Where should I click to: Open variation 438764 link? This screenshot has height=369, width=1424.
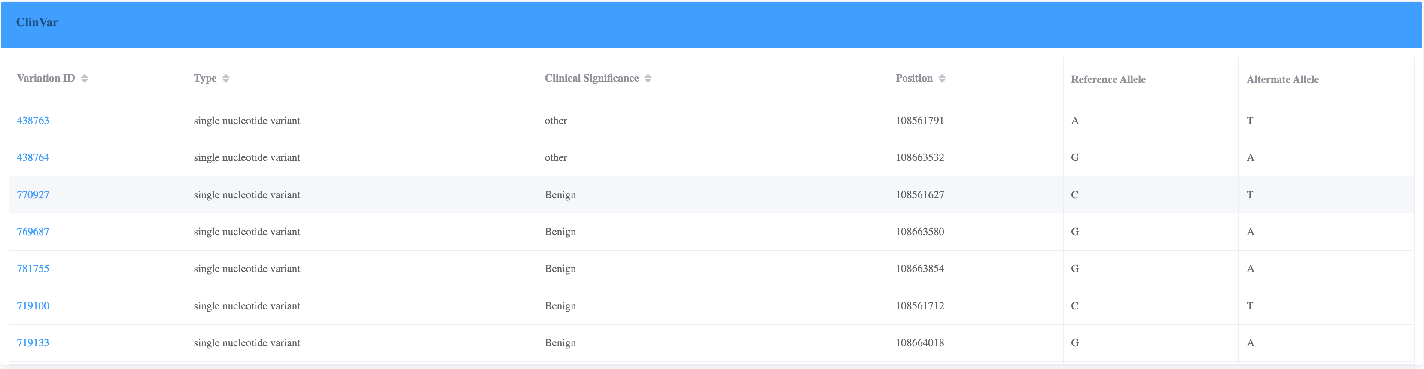pos(33,157)
